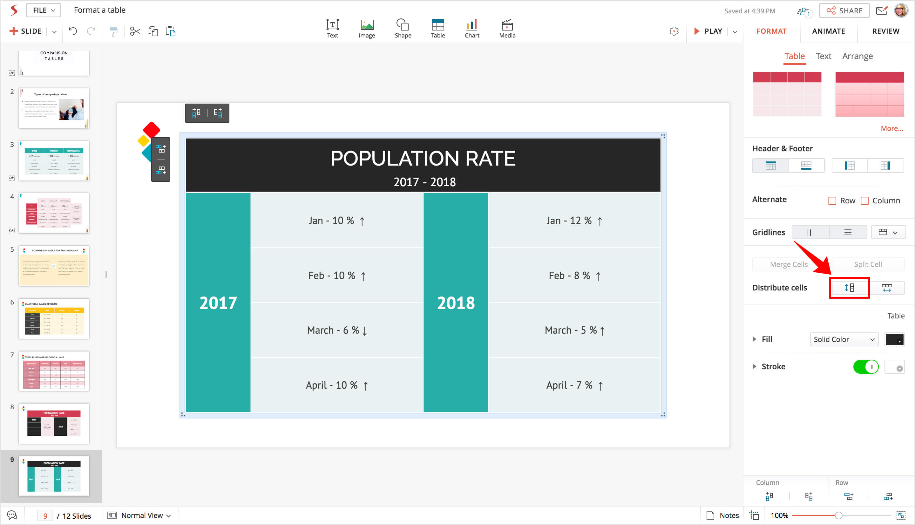
Task: Open the Solid Color fill dropdown
Action: [844, 340]
